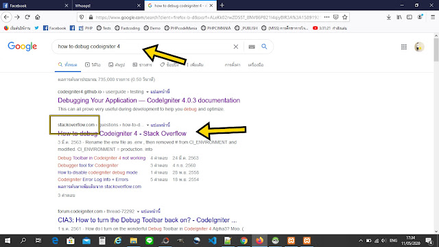The width and height of the screenshot is (439, 247).
Task: Open CIA3 How to turn Debug Toolbar result
Action: tap(147, 220)
